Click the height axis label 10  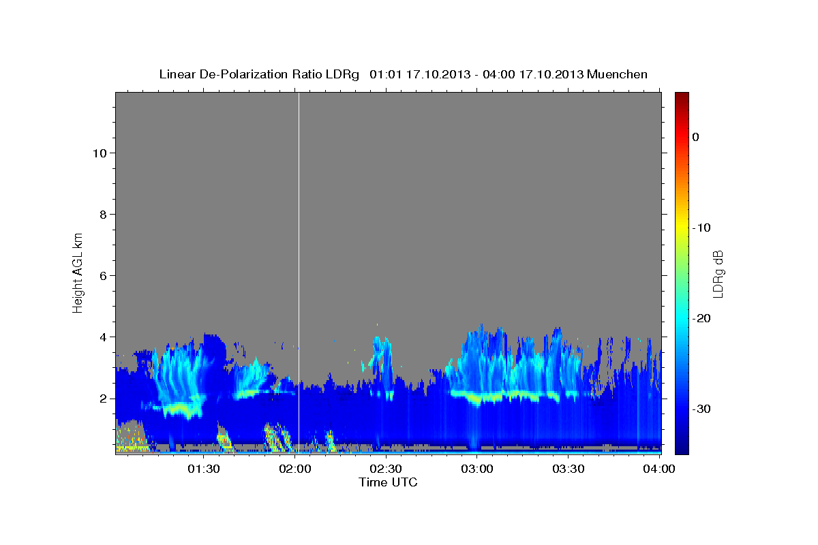(x=100, y=153)
